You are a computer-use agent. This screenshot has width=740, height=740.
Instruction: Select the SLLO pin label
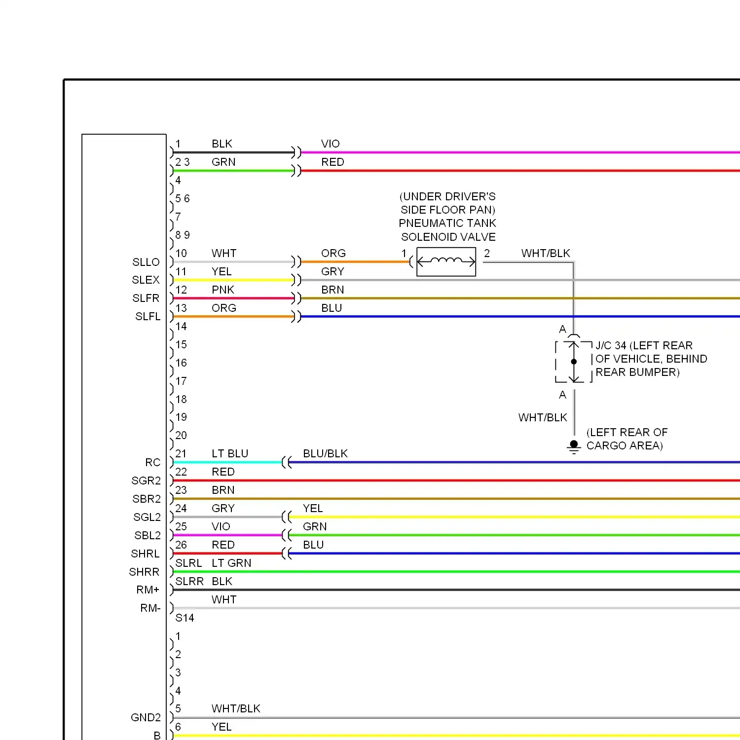146,262
